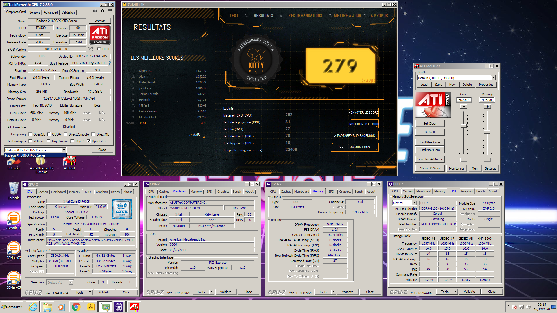
Task: Toggle the DirectCompute checkbox
Action: point(65,134)
